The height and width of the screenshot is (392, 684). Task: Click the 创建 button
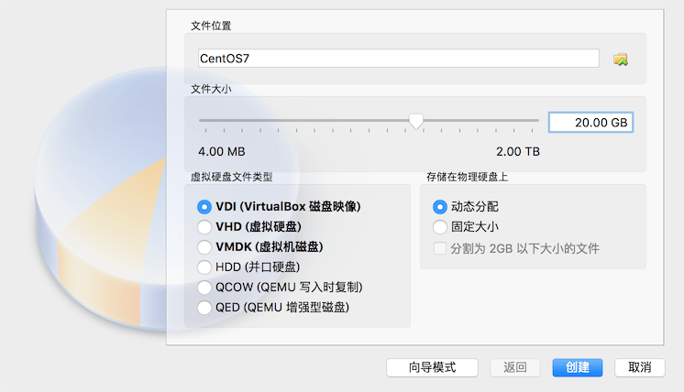click(577, 367)
